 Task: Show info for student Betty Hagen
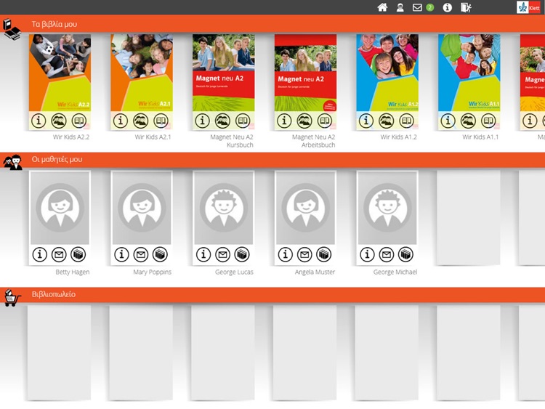pyautogui.click(x=40, y=255)
